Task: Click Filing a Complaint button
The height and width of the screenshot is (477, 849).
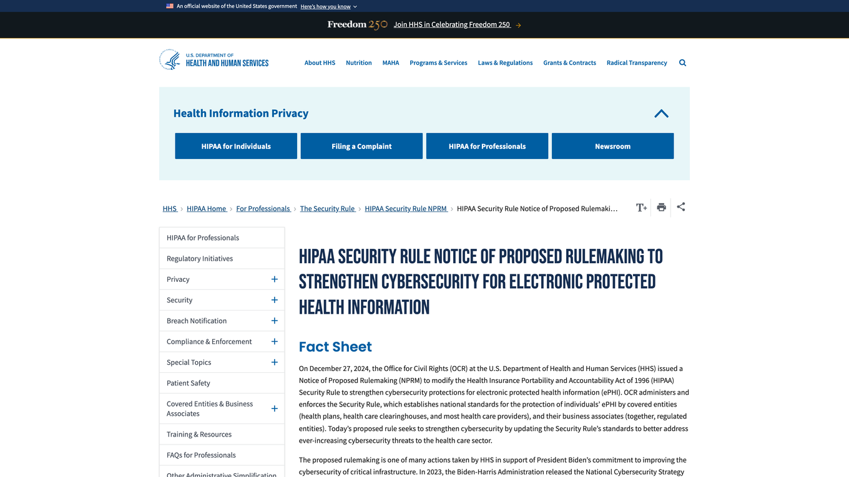Action: 361,146
